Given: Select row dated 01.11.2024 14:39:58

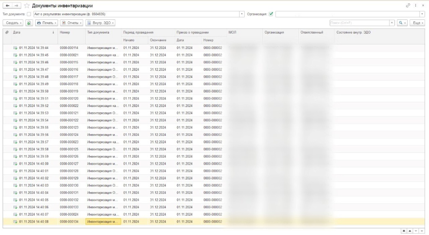Looking at the screenshot, I should point(214,150).
